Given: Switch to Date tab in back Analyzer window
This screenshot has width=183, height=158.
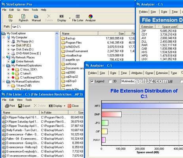Looking at the screenshot, I should 164,12.
